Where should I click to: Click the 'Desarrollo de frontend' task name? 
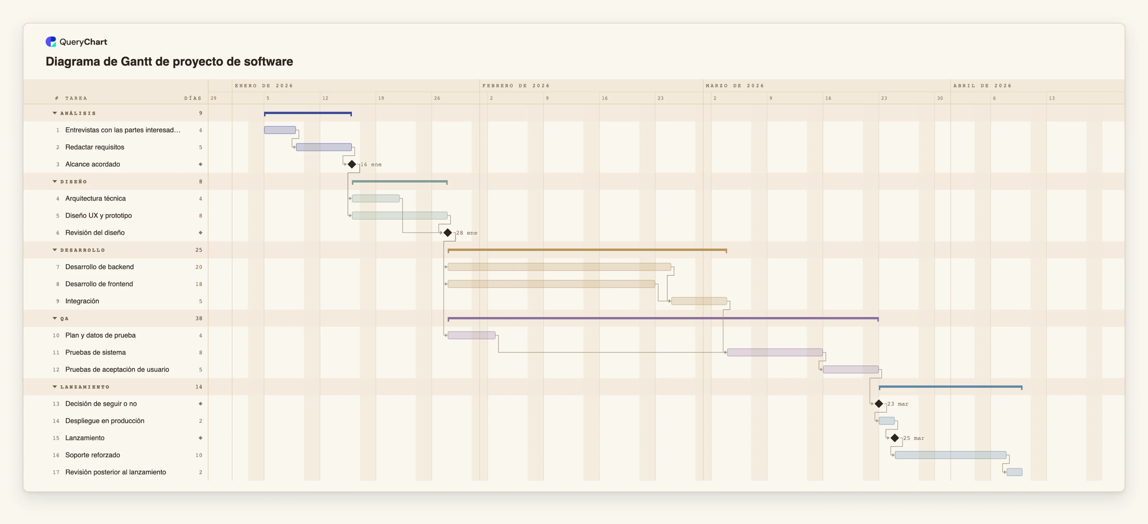click(99, 284)
